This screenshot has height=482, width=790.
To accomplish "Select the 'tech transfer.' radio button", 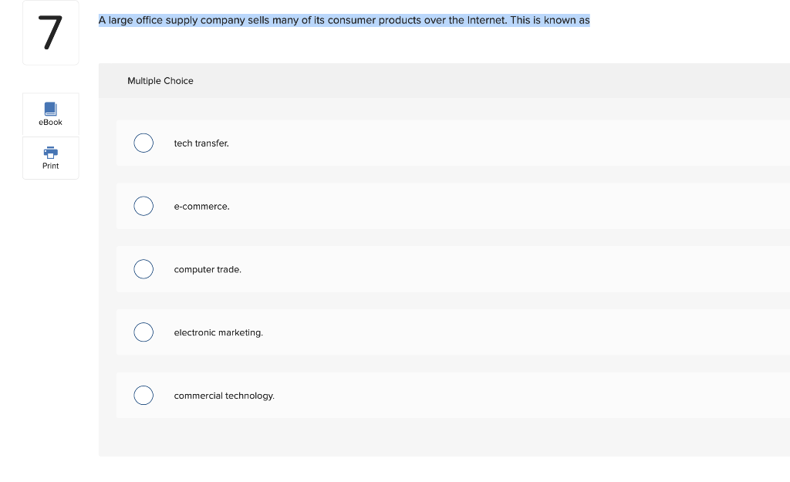I will [143, 143].
